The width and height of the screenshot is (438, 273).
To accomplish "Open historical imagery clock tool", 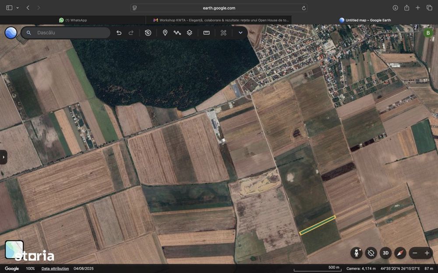I will [148, 33].
